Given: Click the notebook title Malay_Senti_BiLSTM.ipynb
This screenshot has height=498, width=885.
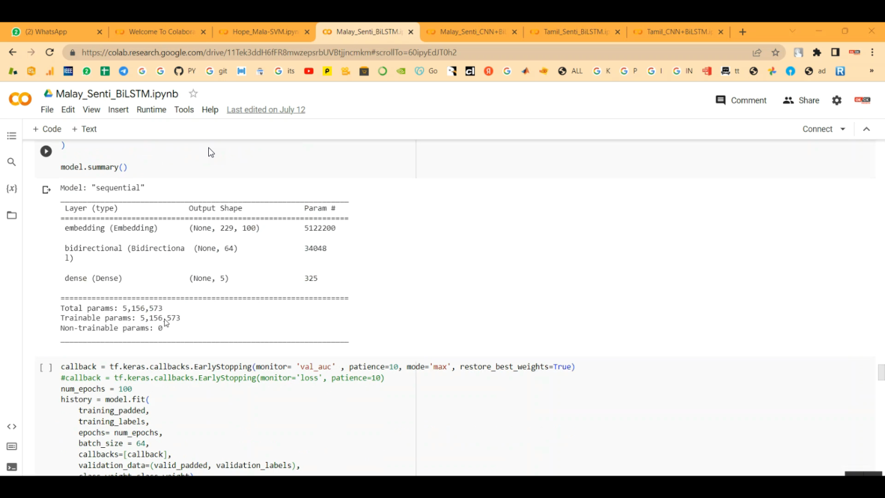Looking at the screenshot, I should coord(117,94).
